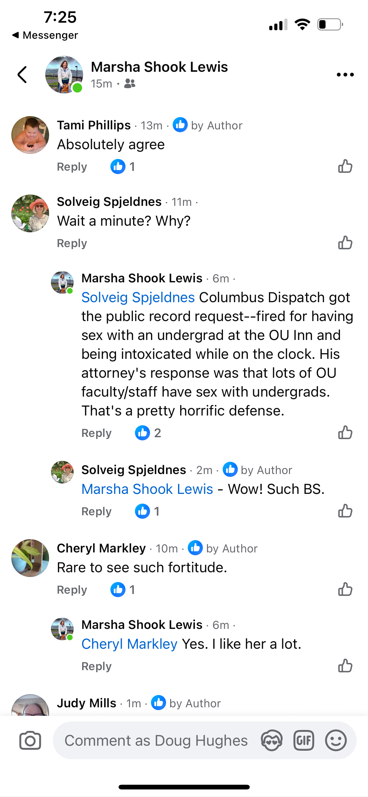Like Cheryl Markley's fortitude comment
368x797 pixels.
click(345, 589)
